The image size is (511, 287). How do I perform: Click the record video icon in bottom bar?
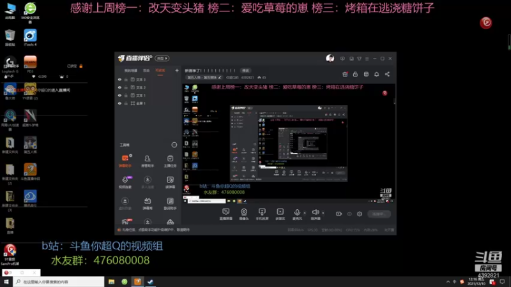point(339,214)
